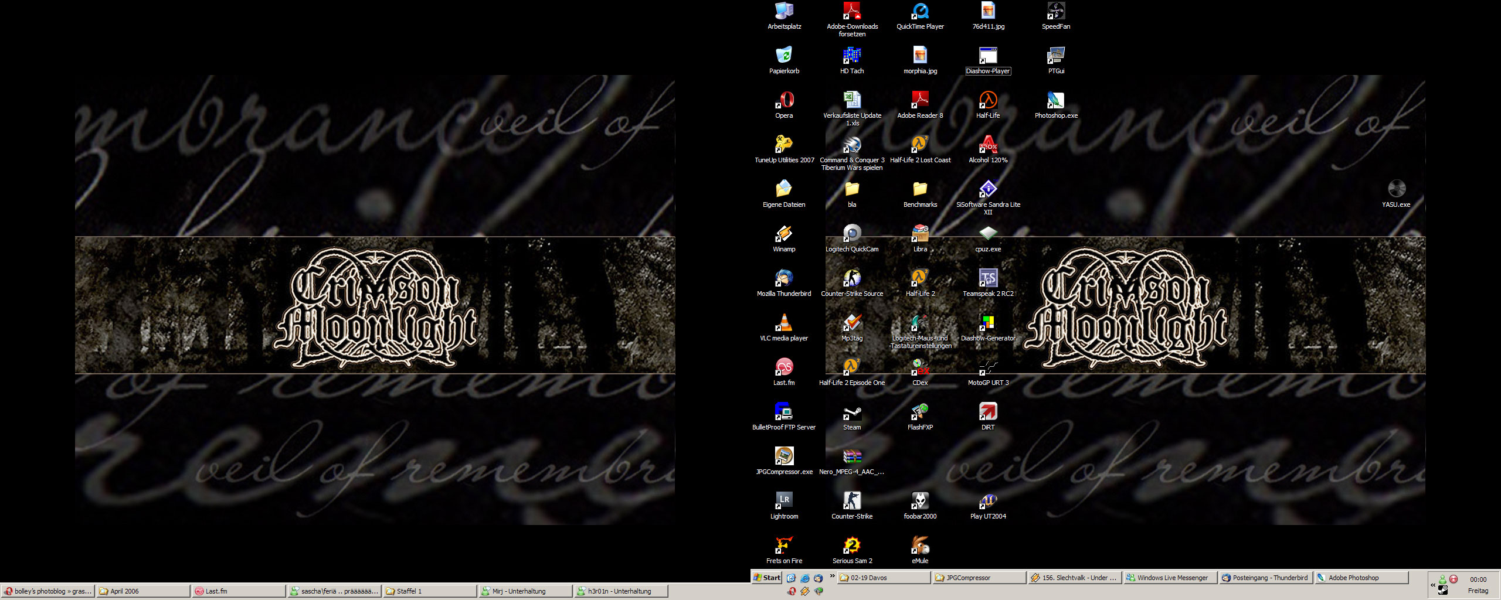
Task: Switch to the April 2006 taskbar window
Action: coord(143,591)
